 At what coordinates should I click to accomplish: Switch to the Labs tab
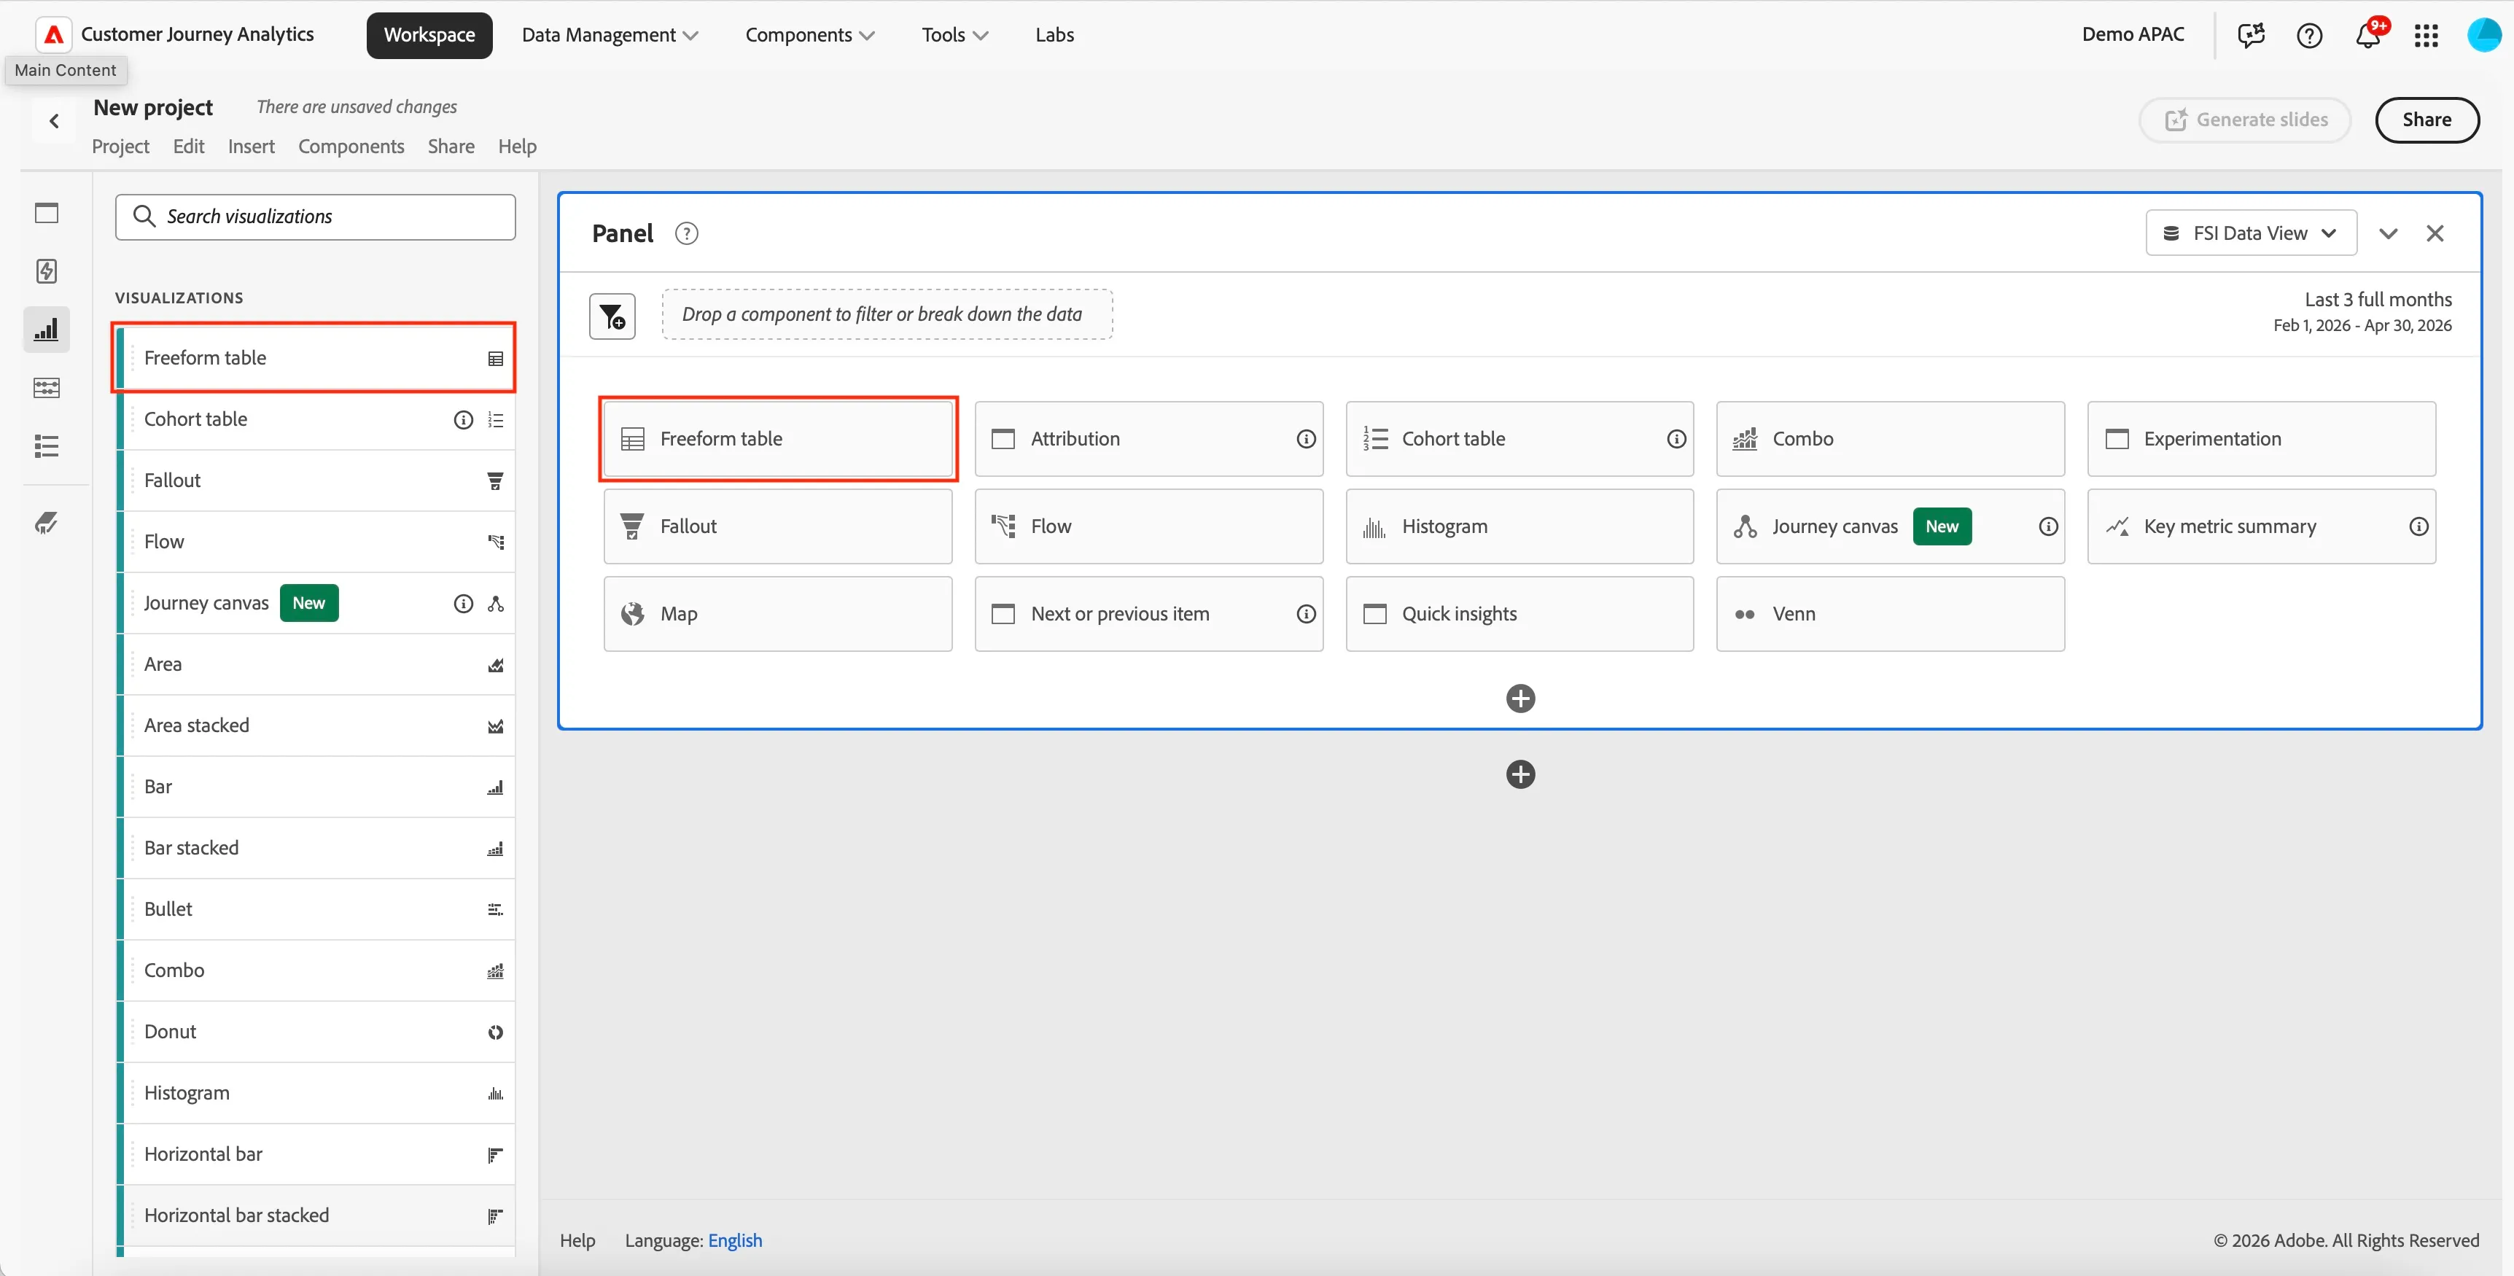[x=1054, y=35]
